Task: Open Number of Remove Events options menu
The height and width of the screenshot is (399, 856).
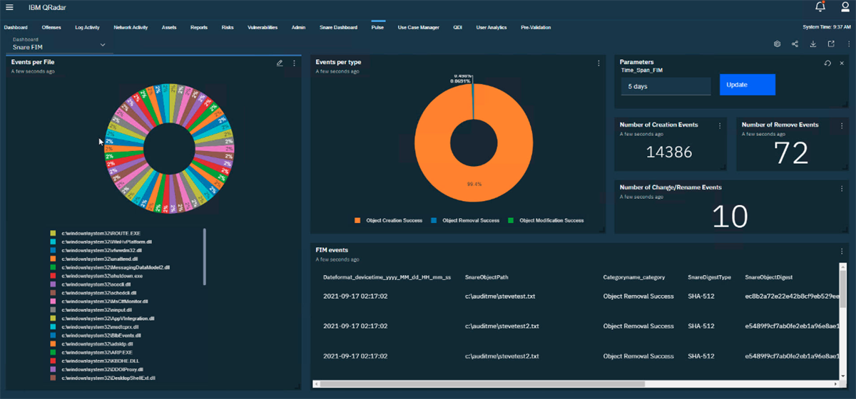Action: (x=842, y=126)
